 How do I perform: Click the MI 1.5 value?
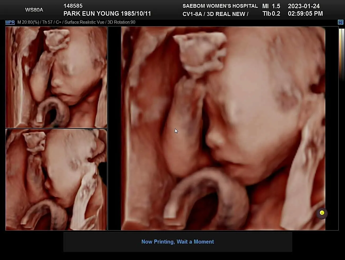(271, 6)
